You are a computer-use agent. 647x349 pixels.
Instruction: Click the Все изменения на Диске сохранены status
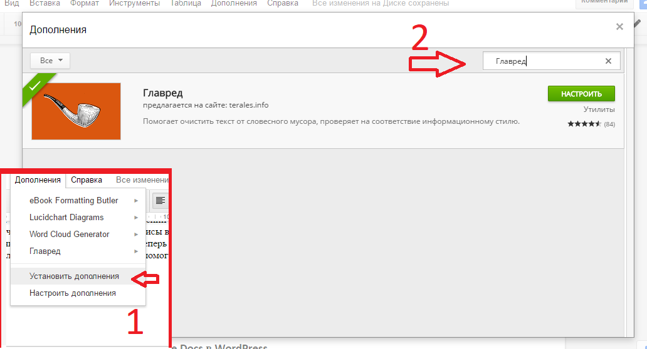tap(381, 3)
